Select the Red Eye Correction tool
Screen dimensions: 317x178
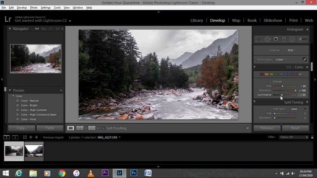[x=276, y=39]
